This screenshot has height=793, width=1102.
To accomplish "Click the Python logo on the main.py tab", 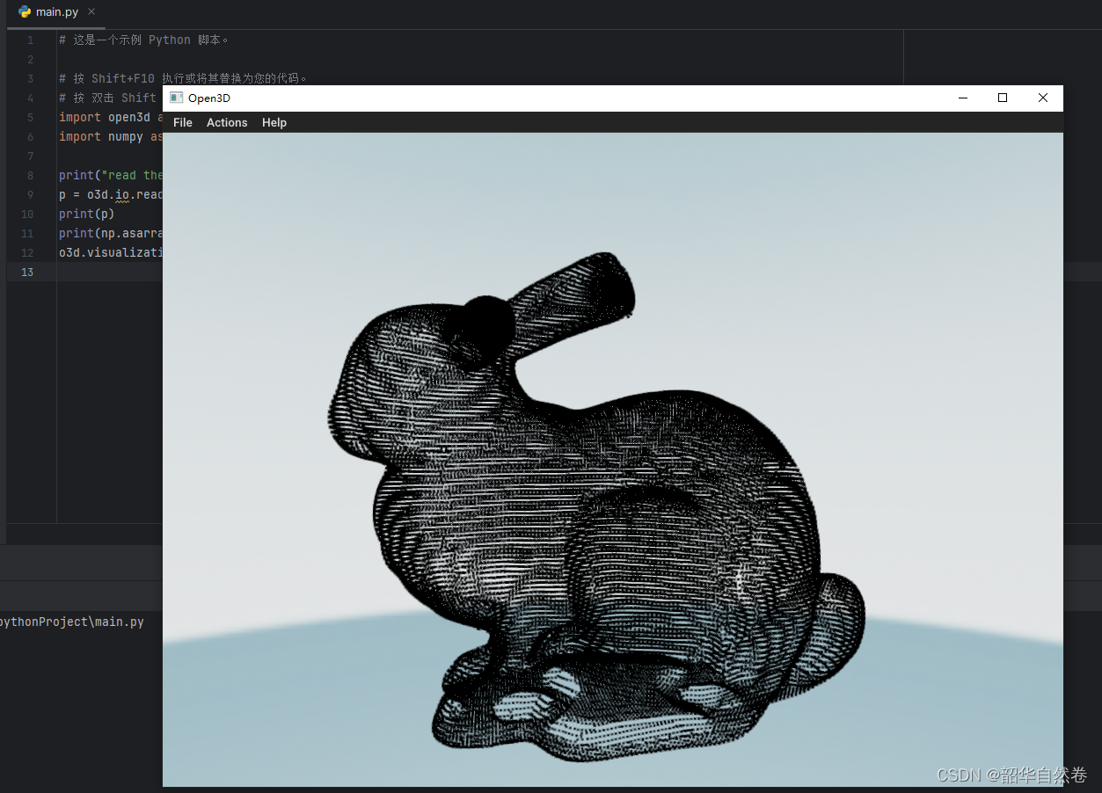I will 24,11.
